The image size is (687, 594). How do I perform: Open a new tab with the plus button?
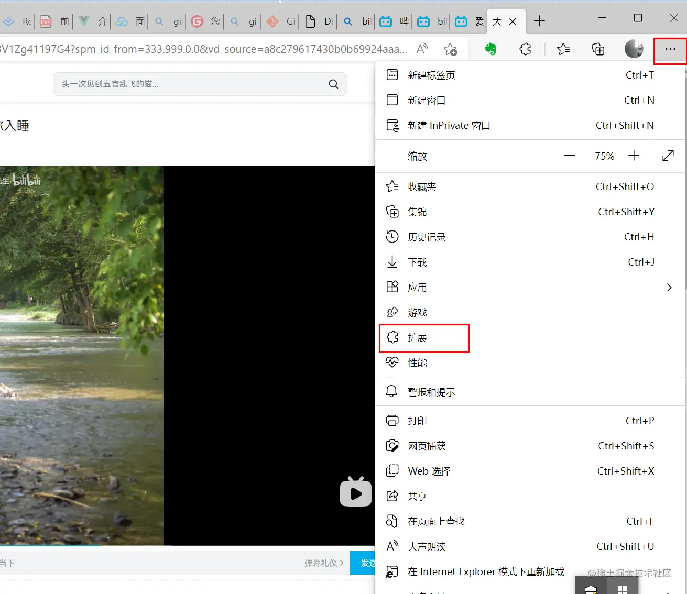(539, 21)
